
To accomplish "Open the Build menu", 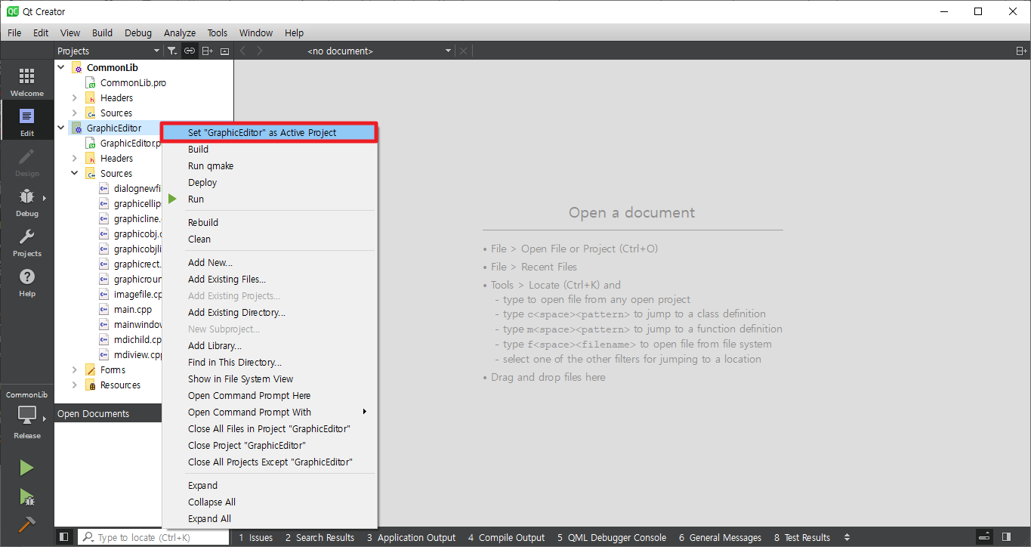I will pyautogui.click(x=102, y=32).
